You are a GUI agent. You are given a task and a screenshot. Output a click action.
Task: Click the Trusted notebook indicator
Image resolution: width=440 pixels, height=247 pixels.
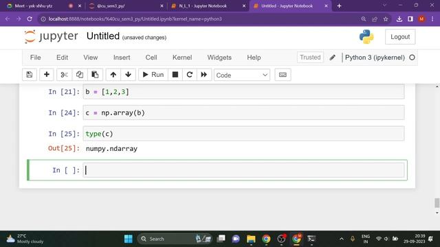coord(310,58)
